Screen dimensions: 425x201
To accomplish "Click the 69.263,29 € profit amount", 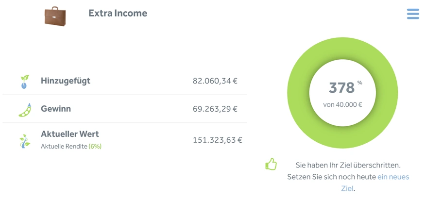I will (215, 109).
